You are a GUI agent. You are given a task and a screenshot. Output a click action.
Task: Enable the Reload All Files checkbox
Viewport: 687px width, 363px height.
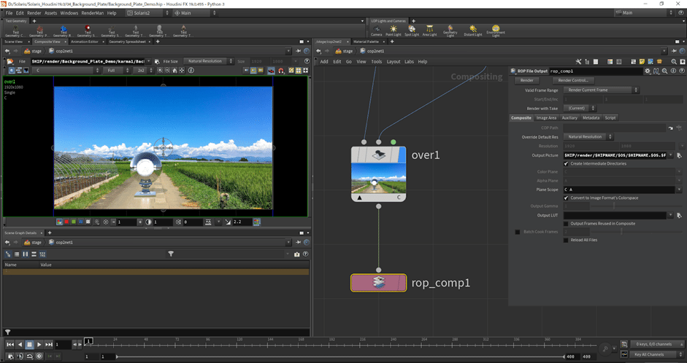click(566, 240)
